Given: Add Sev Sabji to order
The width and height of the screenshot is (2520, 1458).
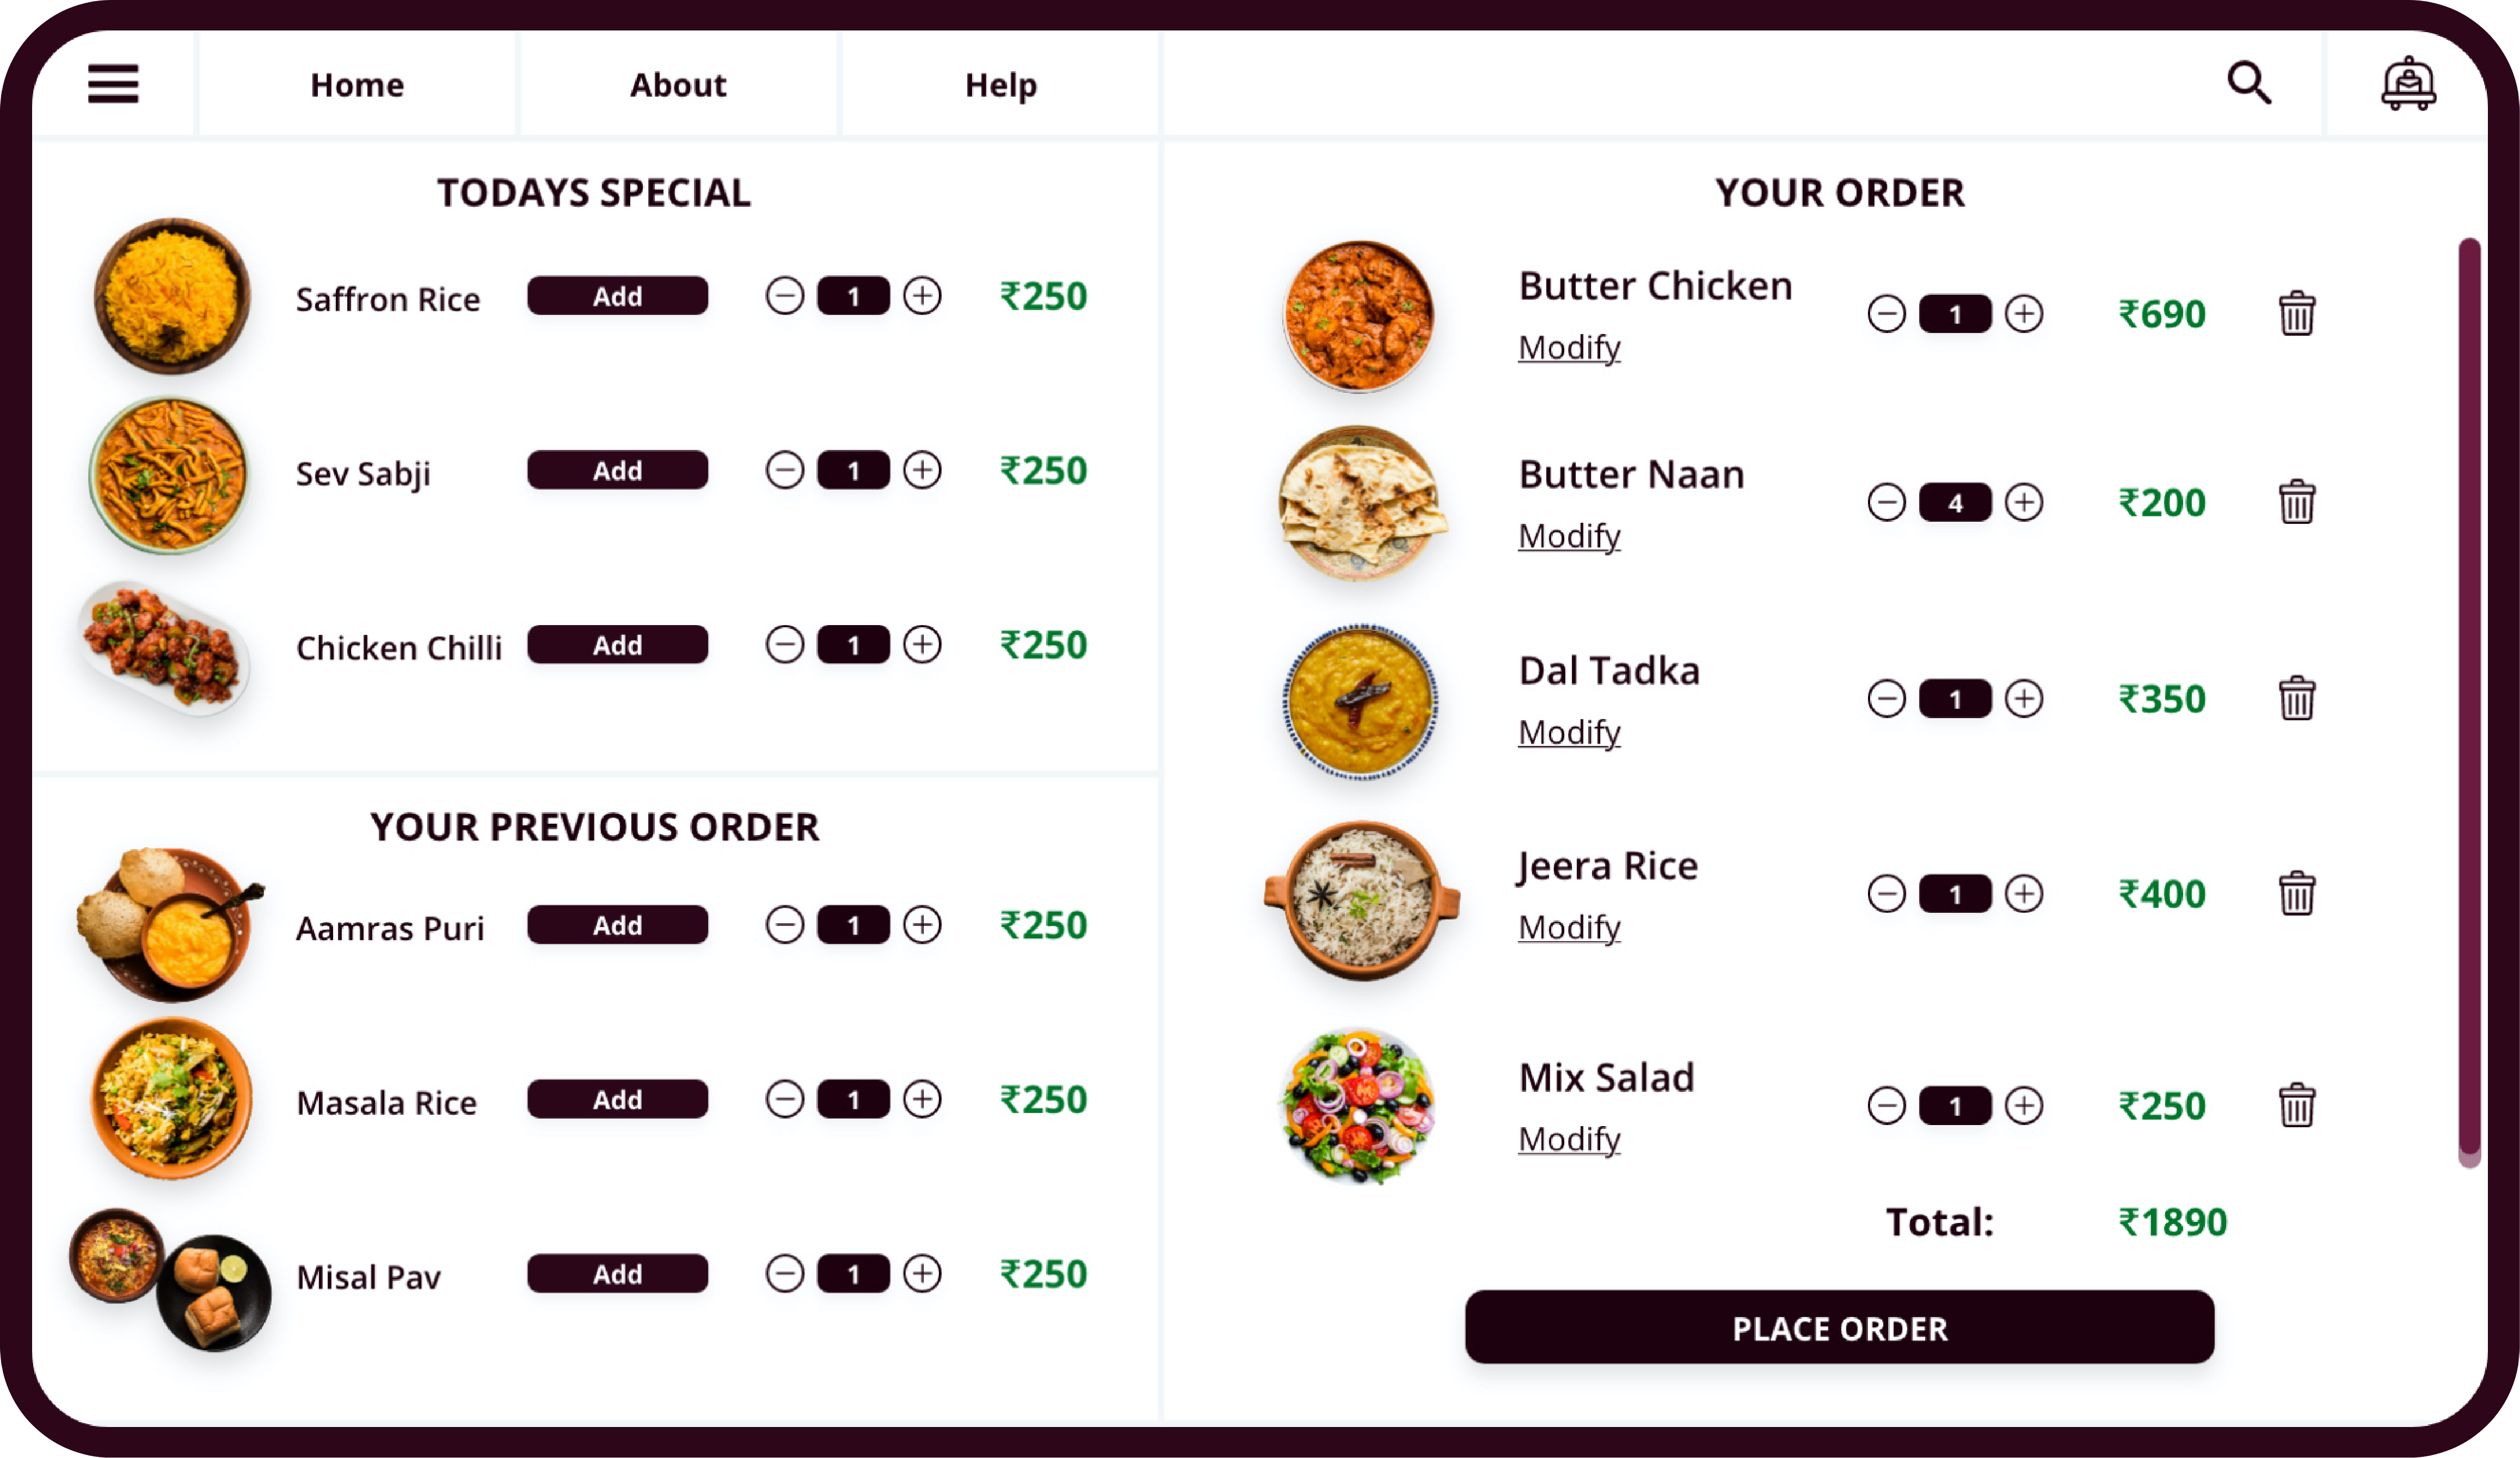Looking at the screenshot, I should [618, 469].
